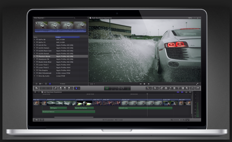Show the generators browser

[183, 88]
